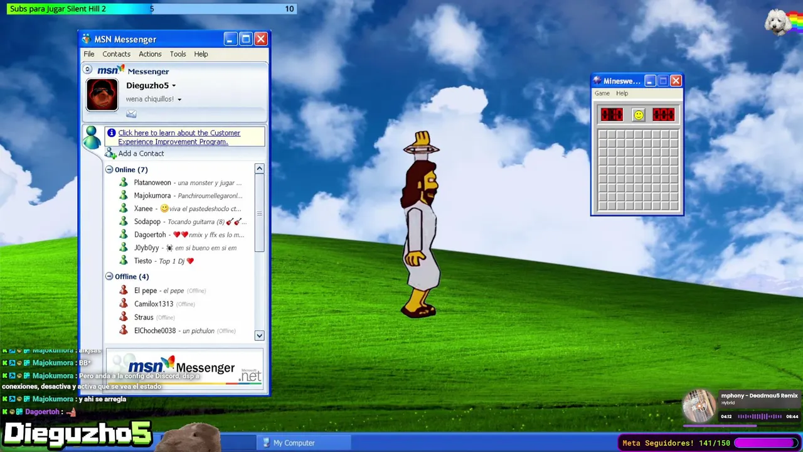Select the contact name J0yb0yy
Image resolution: width=803 pixels, height=452 pixels.
coord(147,248)
